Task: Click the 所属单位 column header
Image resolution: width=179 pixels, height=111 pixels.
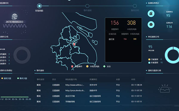Action: coord(93,79)
